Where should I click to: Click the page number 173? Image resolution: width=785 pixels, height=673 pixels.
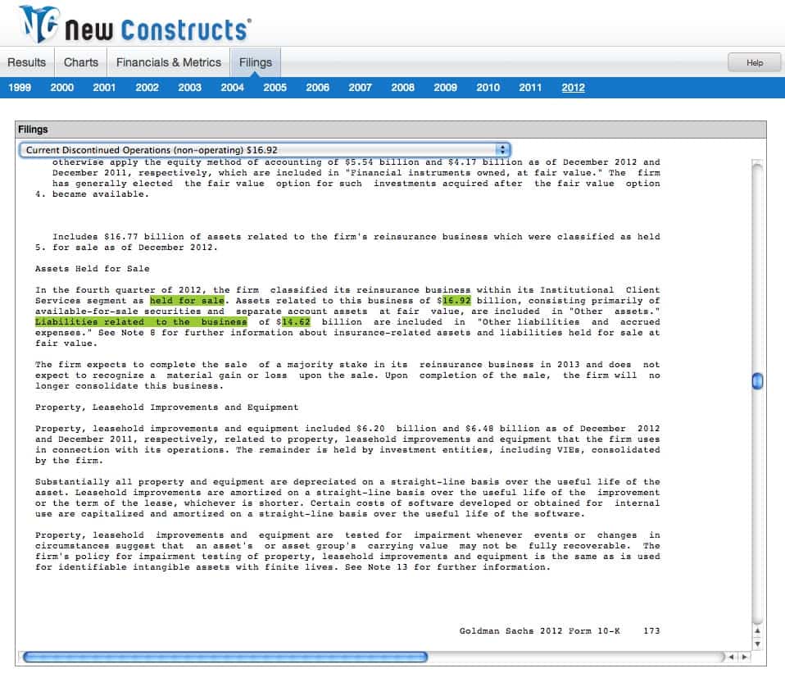(x=651, y=631)
